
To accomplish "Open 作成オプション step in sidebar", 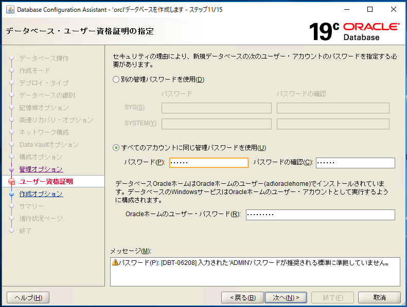I will 41,194.
